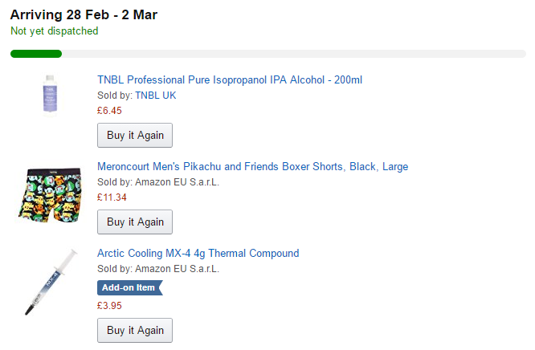Open the Pikachu boxer shorts product image
Image resolution: width=535 pixels, height=350 pixels.
(50, 195)
